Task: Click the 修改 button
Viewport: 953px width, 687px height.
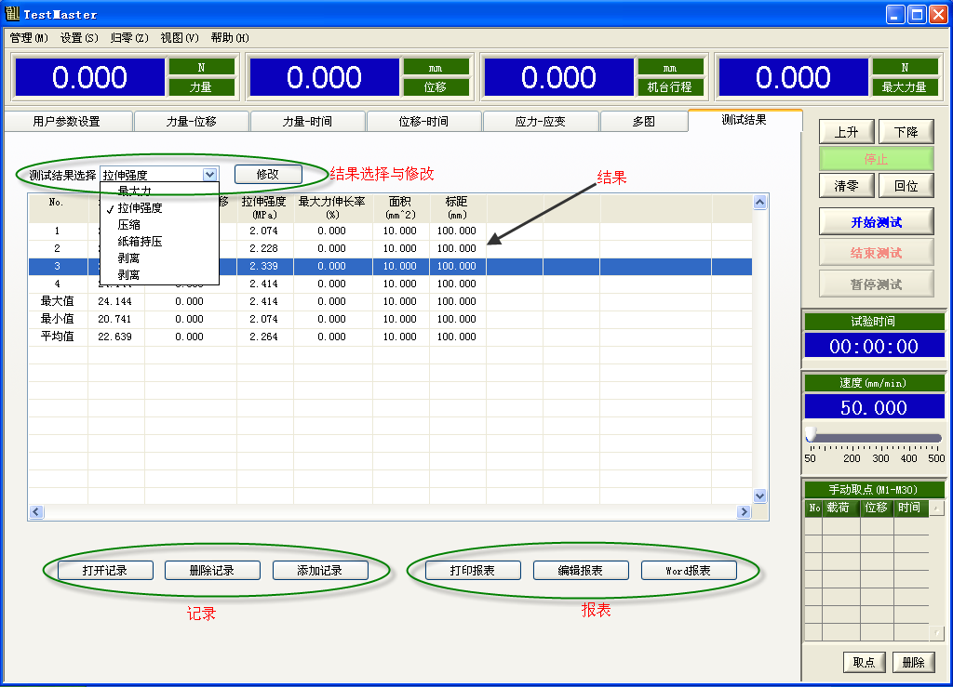Action: (268, 174)
